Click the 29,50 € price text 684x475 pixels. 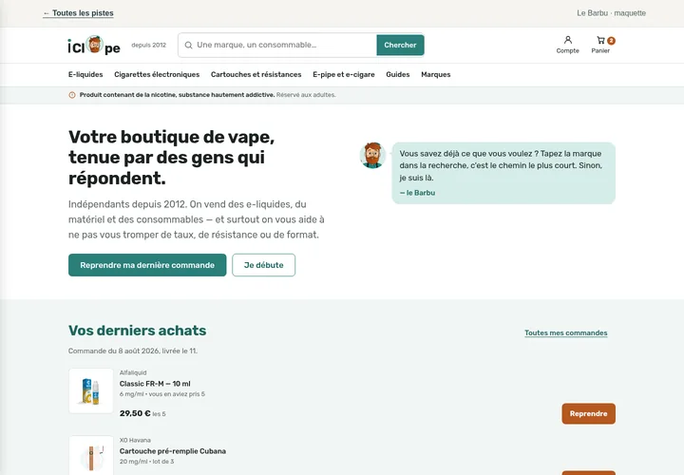tap(135, 413)
